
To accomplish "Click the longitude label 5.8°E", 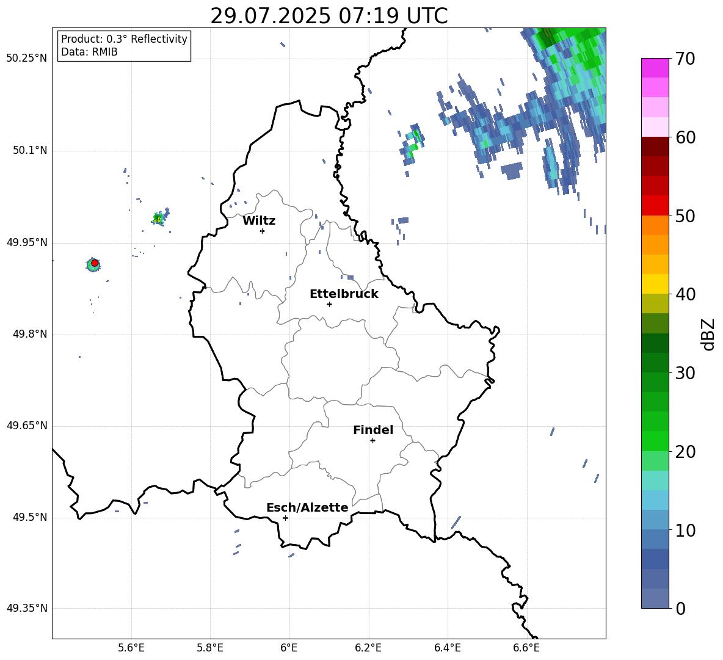I will point(210,648).
